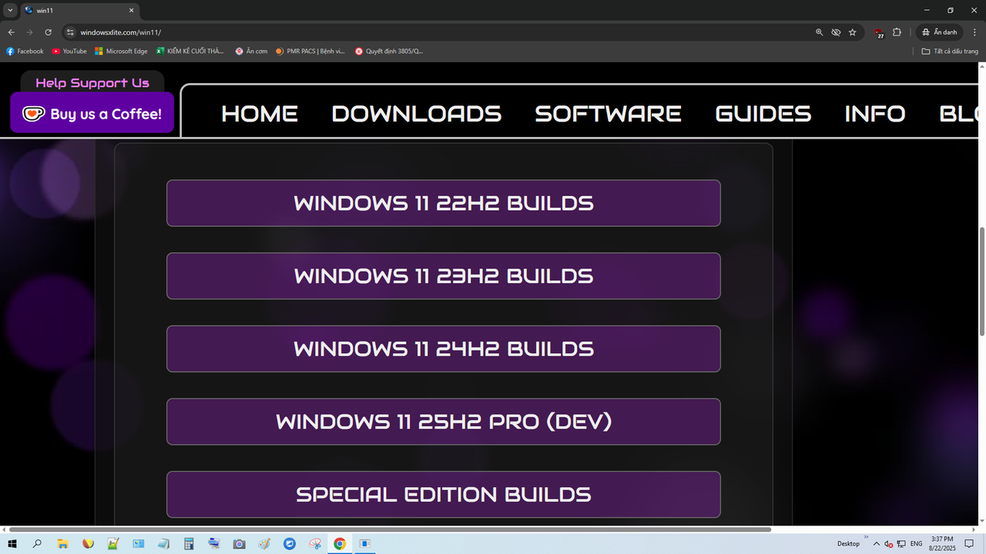
Task: Launch Calculator from the taskbar
Action: tap(188, 543)
